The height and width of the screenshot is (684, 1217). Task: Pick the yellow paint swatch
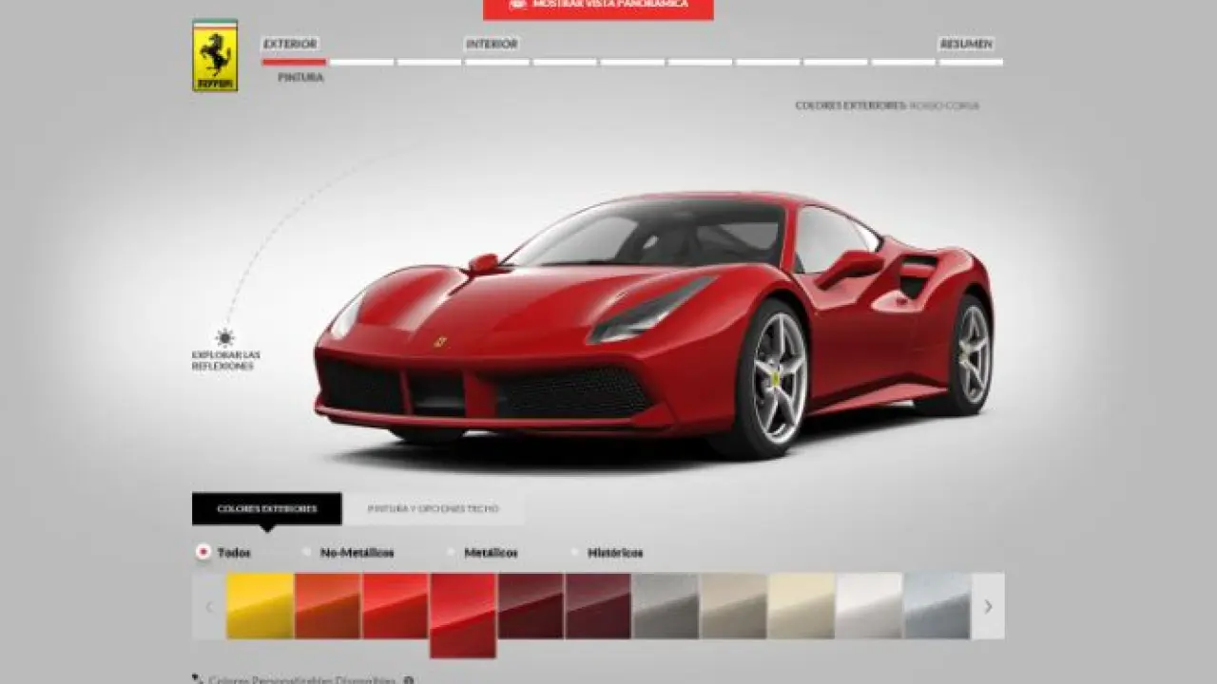click(260, 605)
